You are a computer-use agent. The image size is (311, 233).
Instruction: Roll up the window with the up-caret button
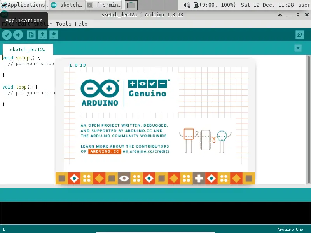point(280,15)
